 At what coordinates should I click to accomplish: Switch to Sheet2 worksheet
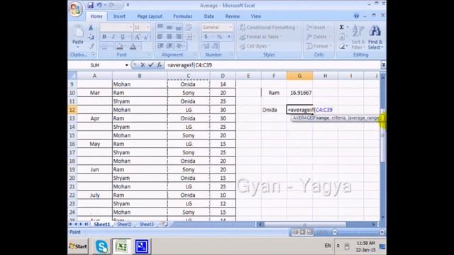(x=124, y=224)
